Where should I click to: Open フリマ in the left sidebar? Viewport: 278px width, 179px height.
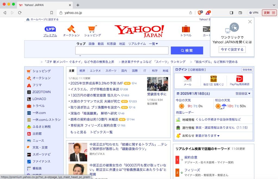coord(37,85)
